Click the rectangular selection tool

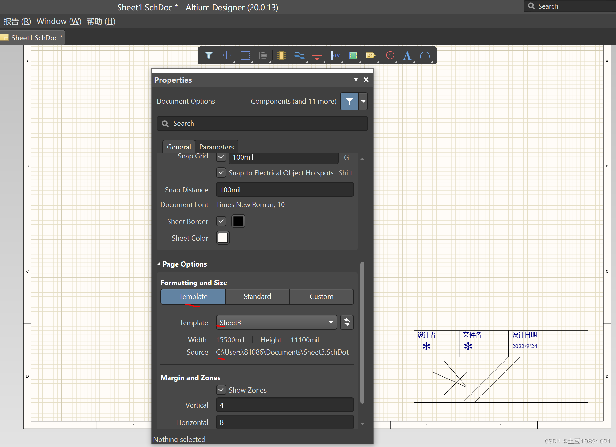(245, 55)
